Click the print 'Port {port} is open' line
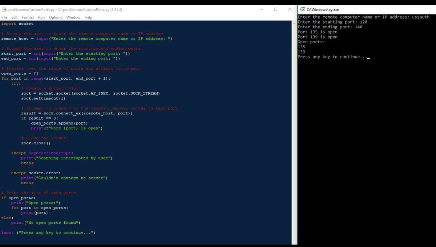 coord(67,128)
